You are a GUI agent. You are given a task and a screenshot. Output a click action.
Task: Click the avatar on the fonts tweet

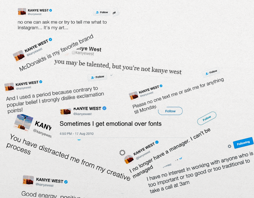[x=65, y=112]
